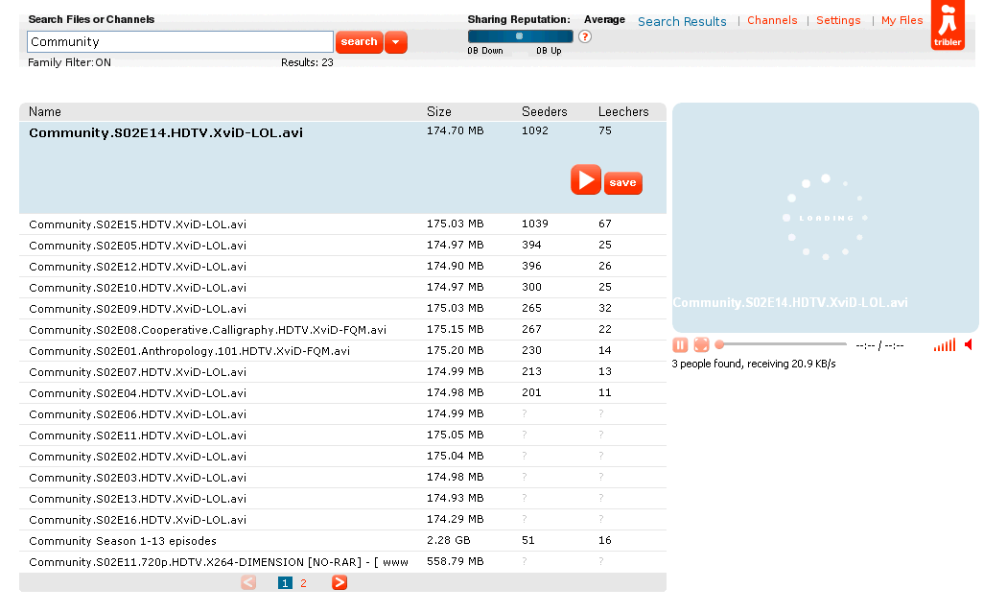Select Community.S02E05.HDTV.XviD-LOL.avi row
This screenshot has height=612, width=1007.
[343, 246]
